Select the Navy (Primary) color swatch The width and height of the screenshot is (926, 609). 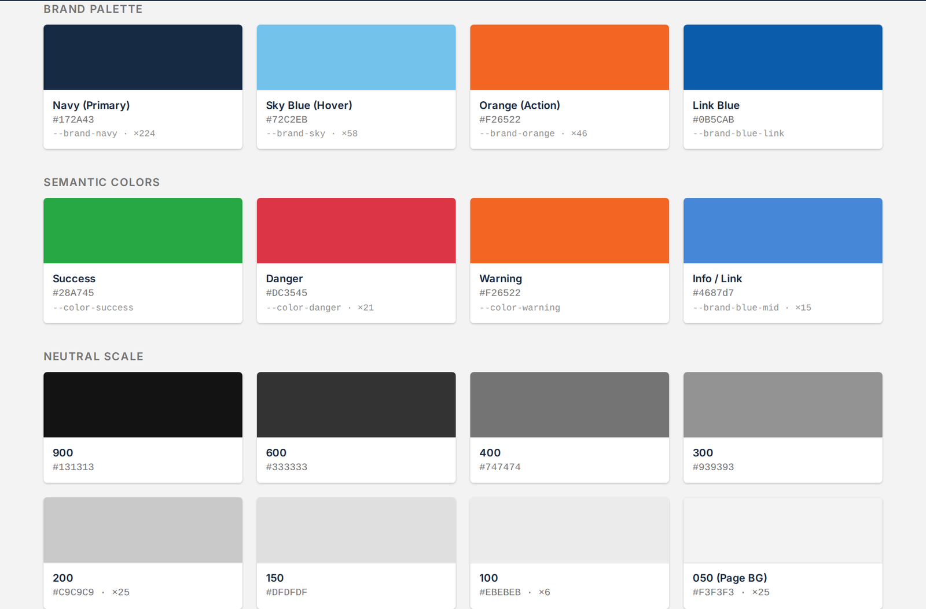pyautogui.click(x=143, y=57)
